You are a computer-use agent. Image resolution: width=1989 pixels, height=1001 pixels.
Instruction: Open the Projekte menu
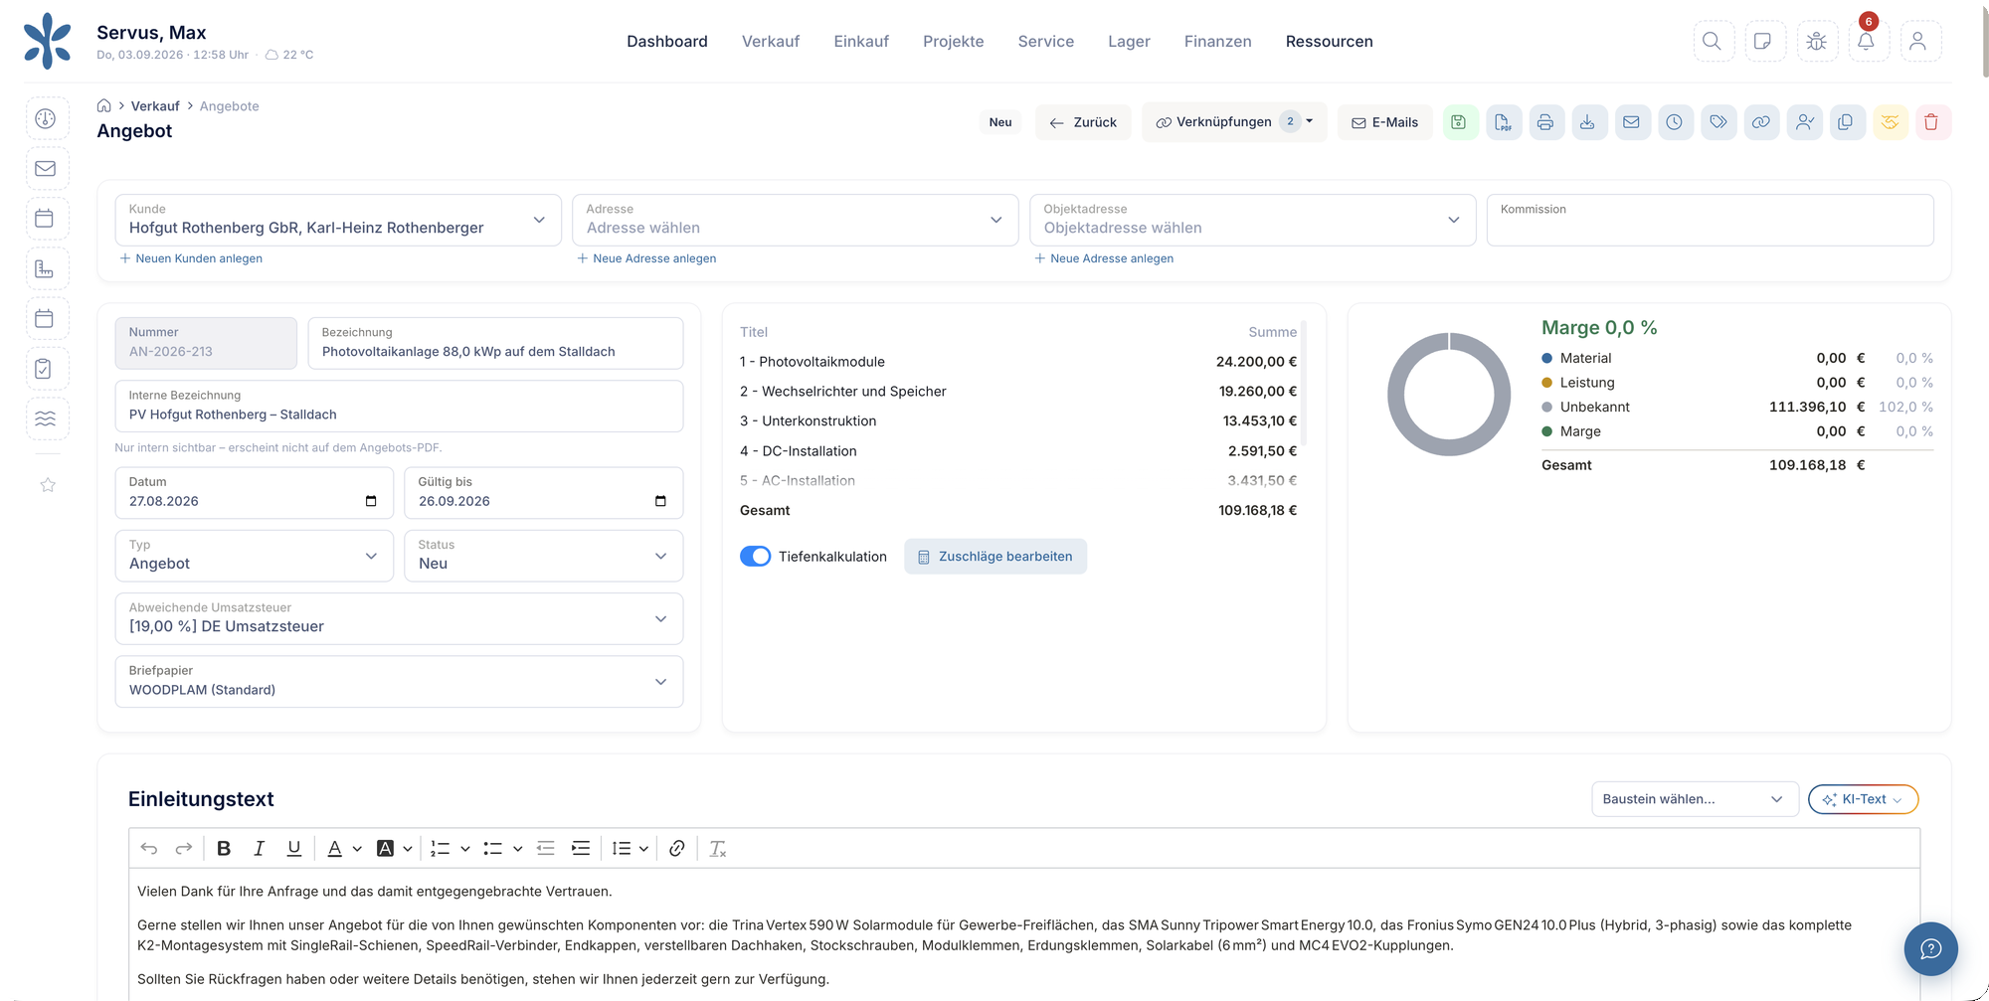click(953, 41)
